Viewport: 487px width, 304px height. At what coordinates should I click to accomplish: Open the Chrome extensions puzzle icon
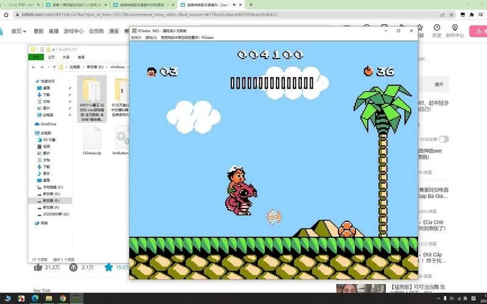[472, 15]
